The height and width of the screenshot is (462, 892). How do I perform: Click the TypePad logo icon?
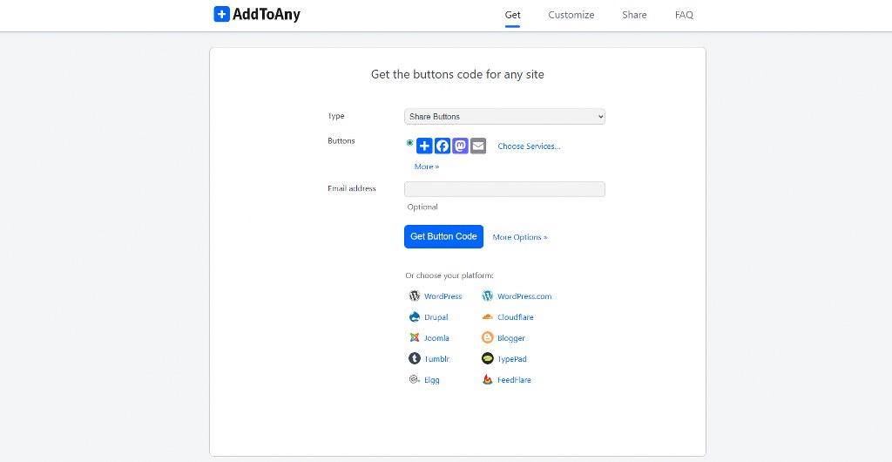coord(488,358)
